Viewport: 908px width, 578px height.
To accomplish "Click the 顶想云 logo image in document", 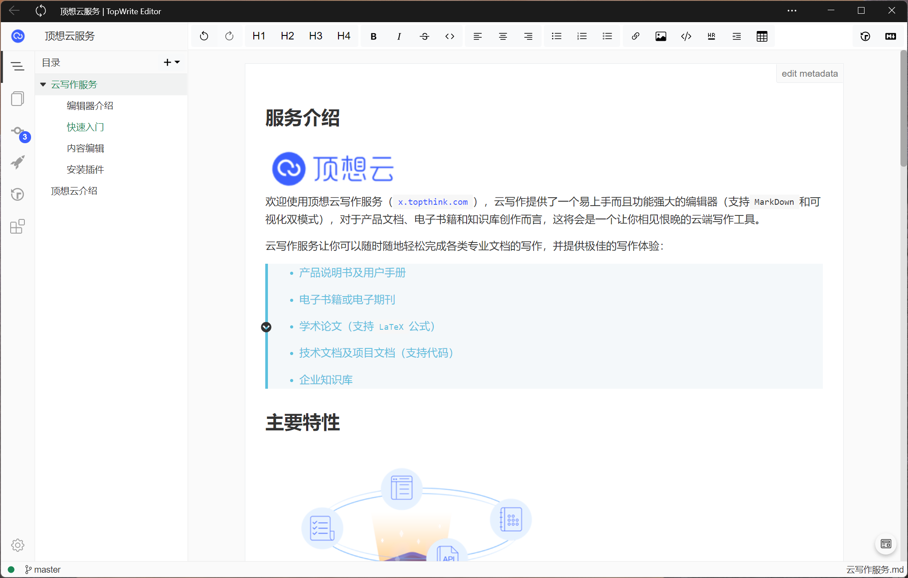I will coord(333,169).
